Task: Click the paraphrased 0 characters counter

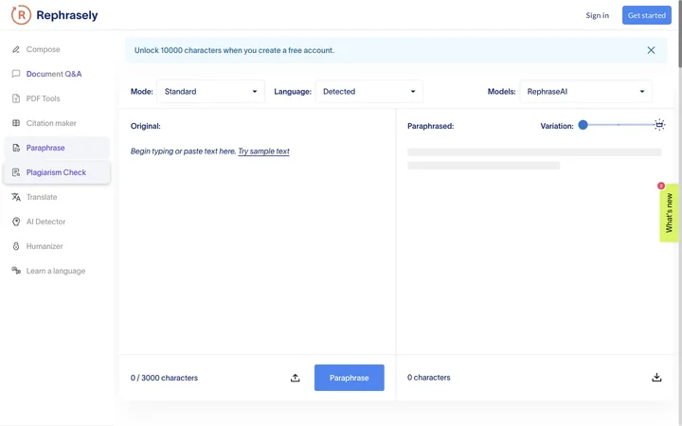Action: coord(428,378)
